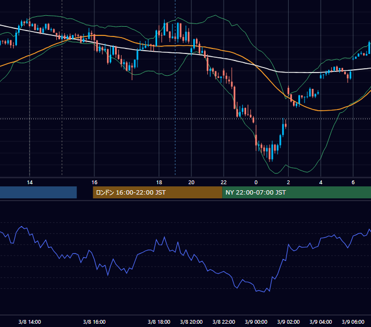The width and height of the screenshot is (371, 327).
Task: Click the 2 hour label on price chart axis
Action: (x=288, y=183)
